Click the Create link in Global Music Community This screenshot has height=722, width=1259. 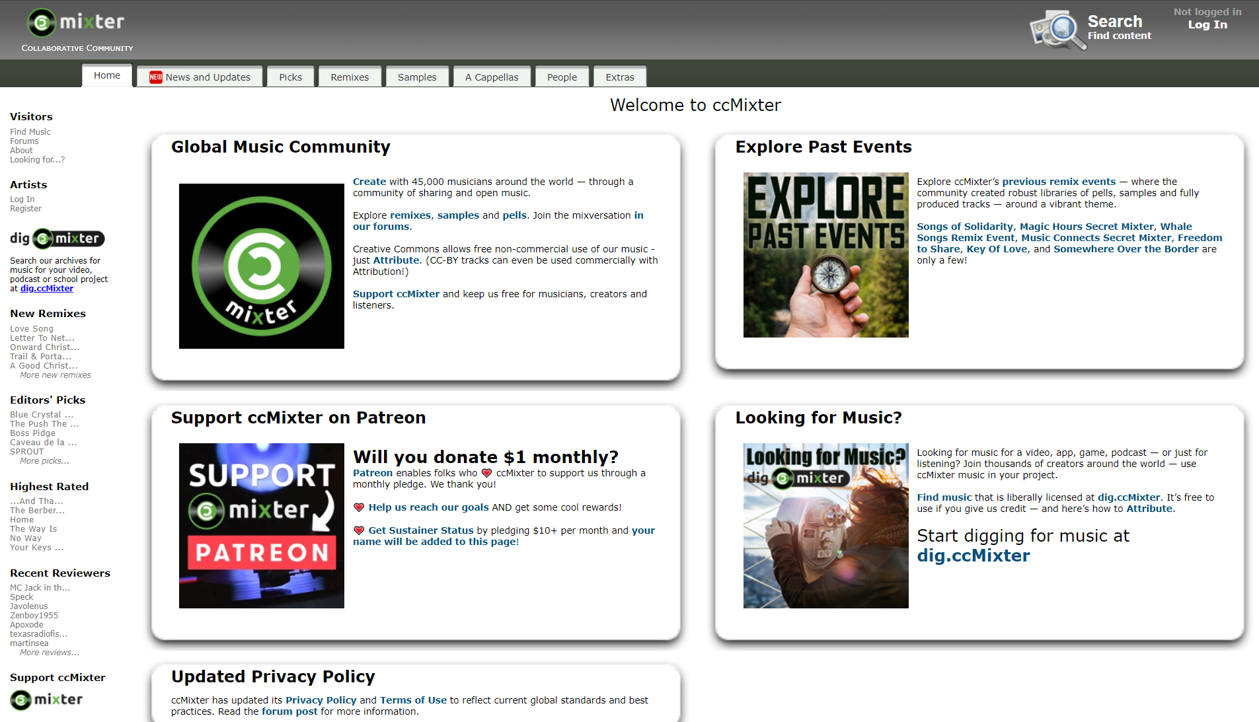pyautogui.click(x=369, y=182)
